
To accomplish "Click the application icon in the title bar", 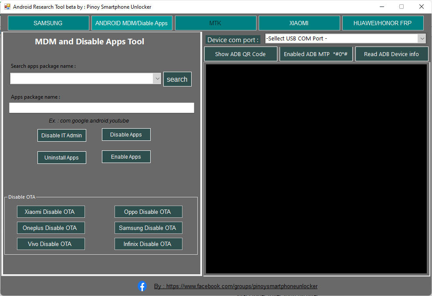I will coord(7,7).
